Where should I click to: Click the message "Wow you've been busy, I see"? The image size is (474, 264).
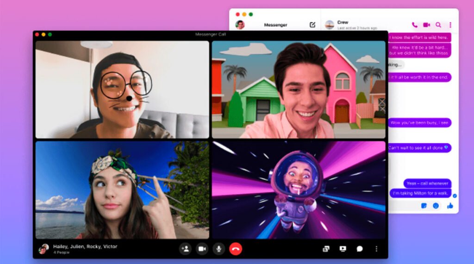419,123
